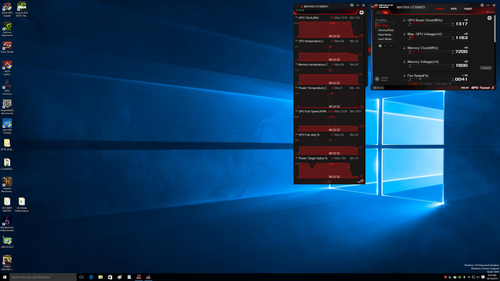500x281 pixels.
Task: Open GPU Tweak II settings gear
Action: coord(482,5)
